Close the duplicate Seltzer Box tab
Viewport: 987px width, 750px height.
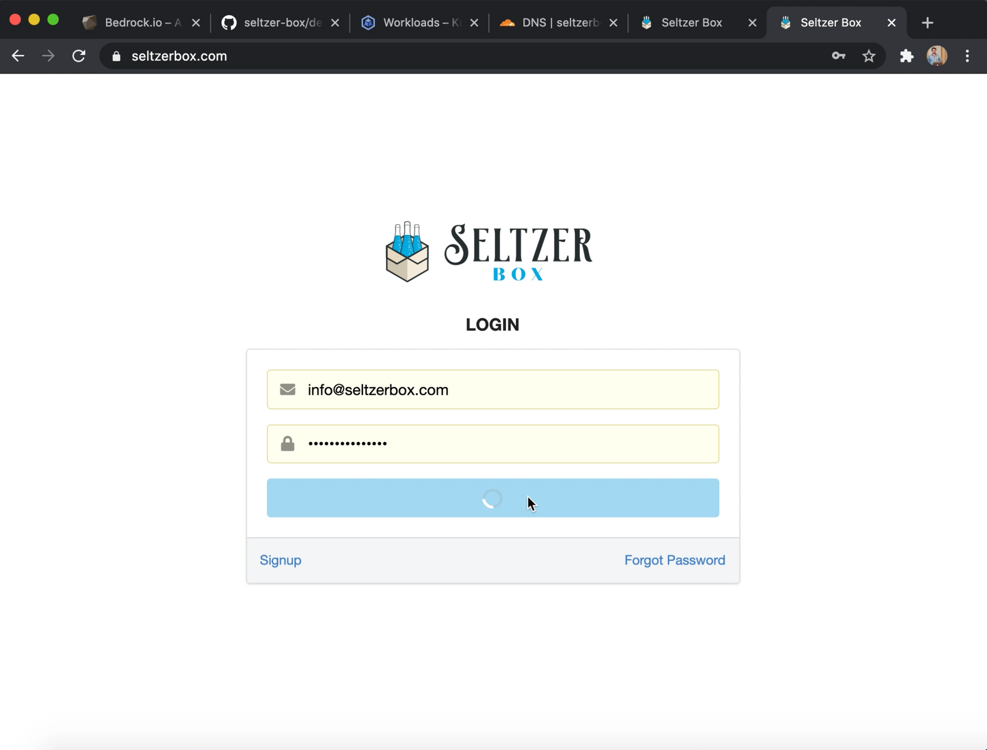752,23
